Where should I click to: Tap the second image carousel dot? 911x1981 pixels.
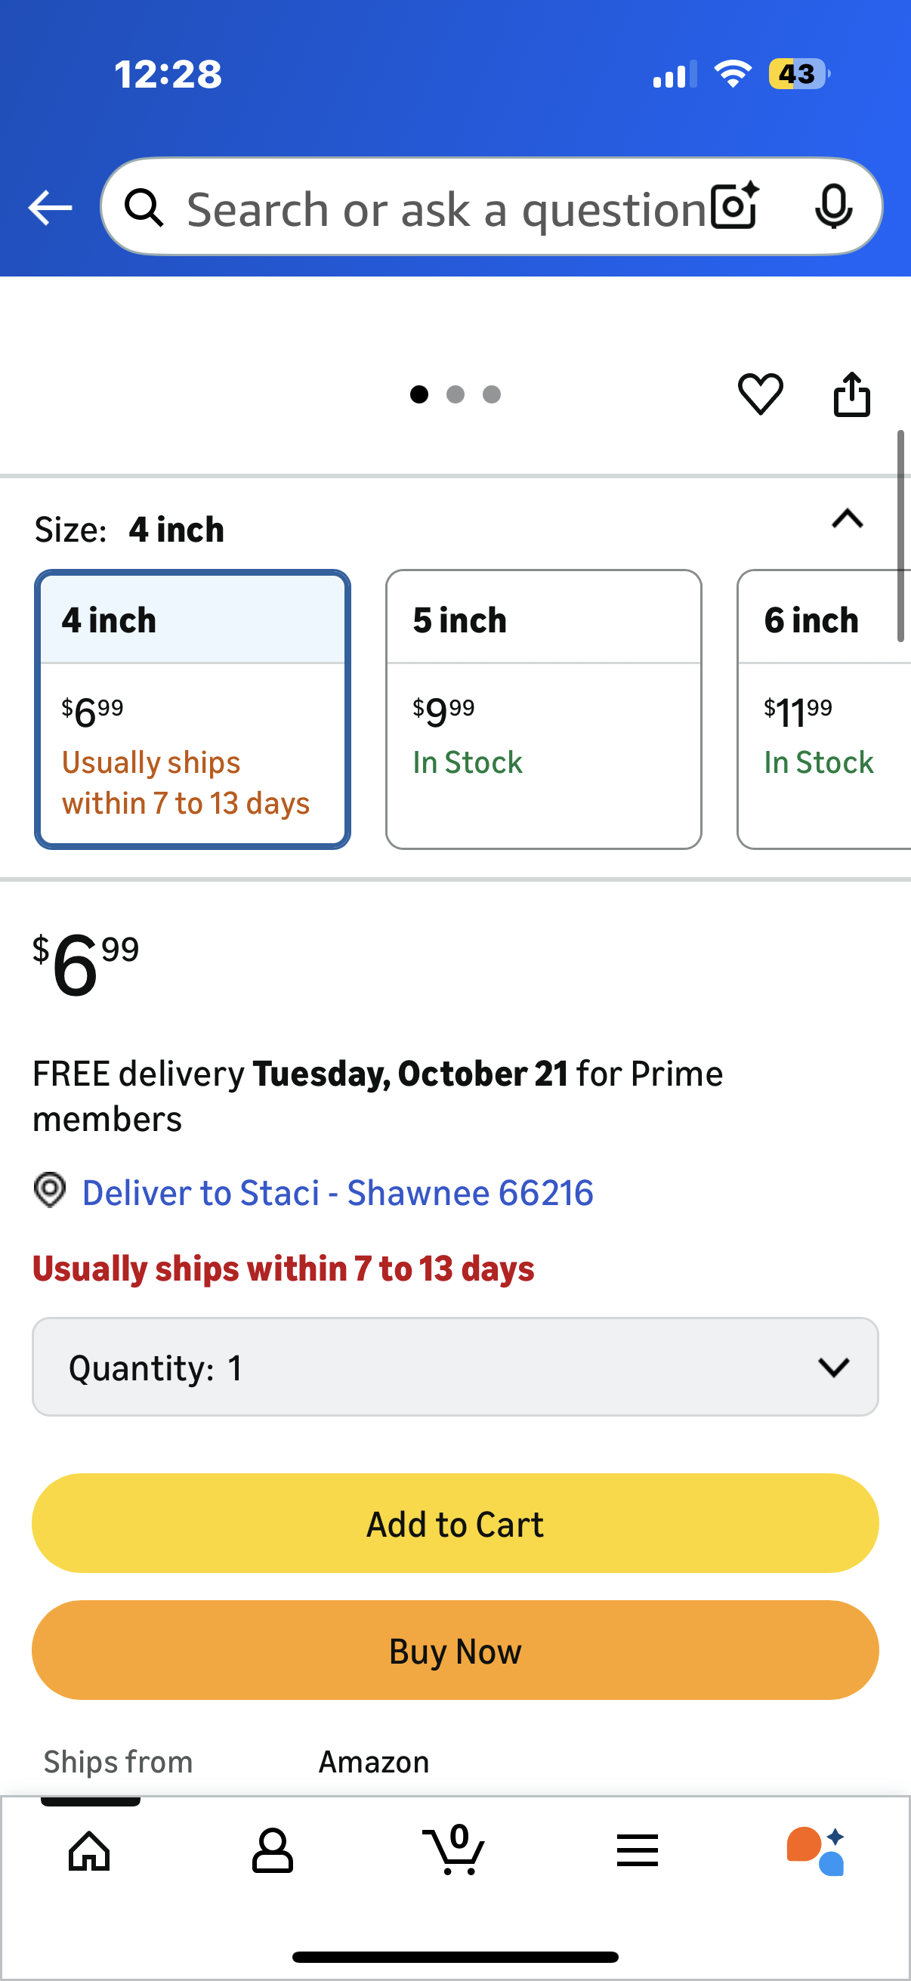(455, 394)
